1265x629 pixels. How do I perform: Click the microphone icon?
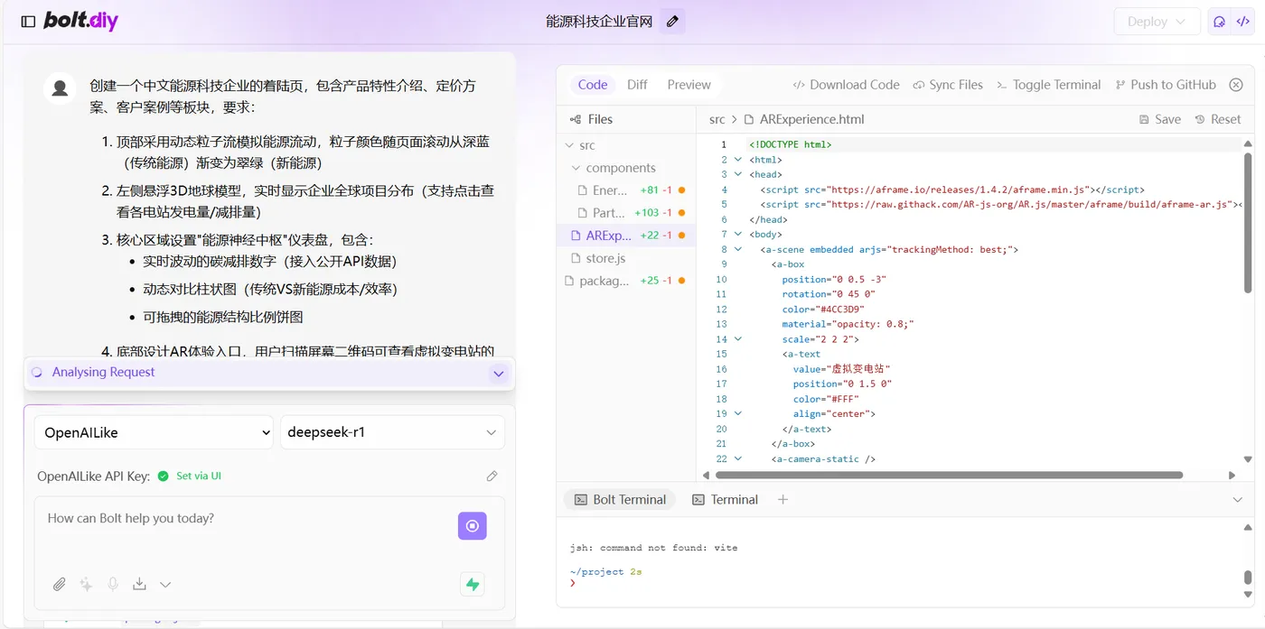pyautogui.click(x=113, y=585)
